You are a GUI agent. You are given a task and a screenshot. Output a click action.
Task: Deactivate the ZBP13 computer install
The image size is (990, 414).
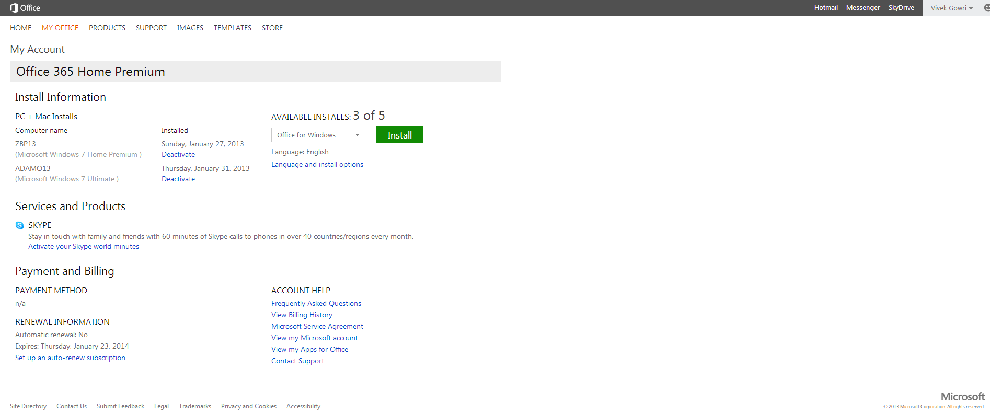178,154
